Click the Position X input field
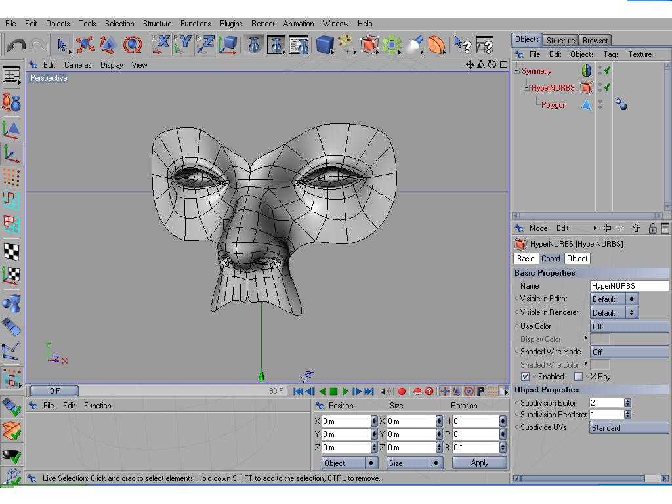The image size is (672, 504). (x=346, y=421)
